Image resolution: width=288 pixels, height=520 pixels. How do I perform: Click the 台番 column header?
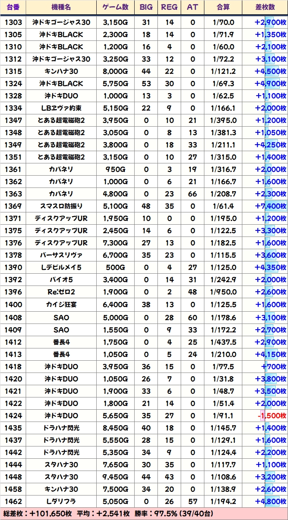click(13, 7)
